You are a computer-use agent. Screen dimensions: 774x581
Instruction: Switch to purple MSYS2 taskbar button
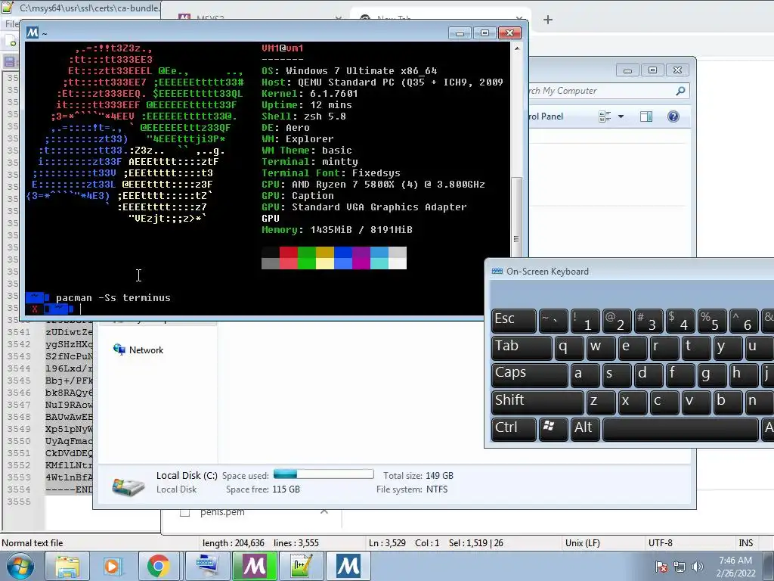click(254, 566)
